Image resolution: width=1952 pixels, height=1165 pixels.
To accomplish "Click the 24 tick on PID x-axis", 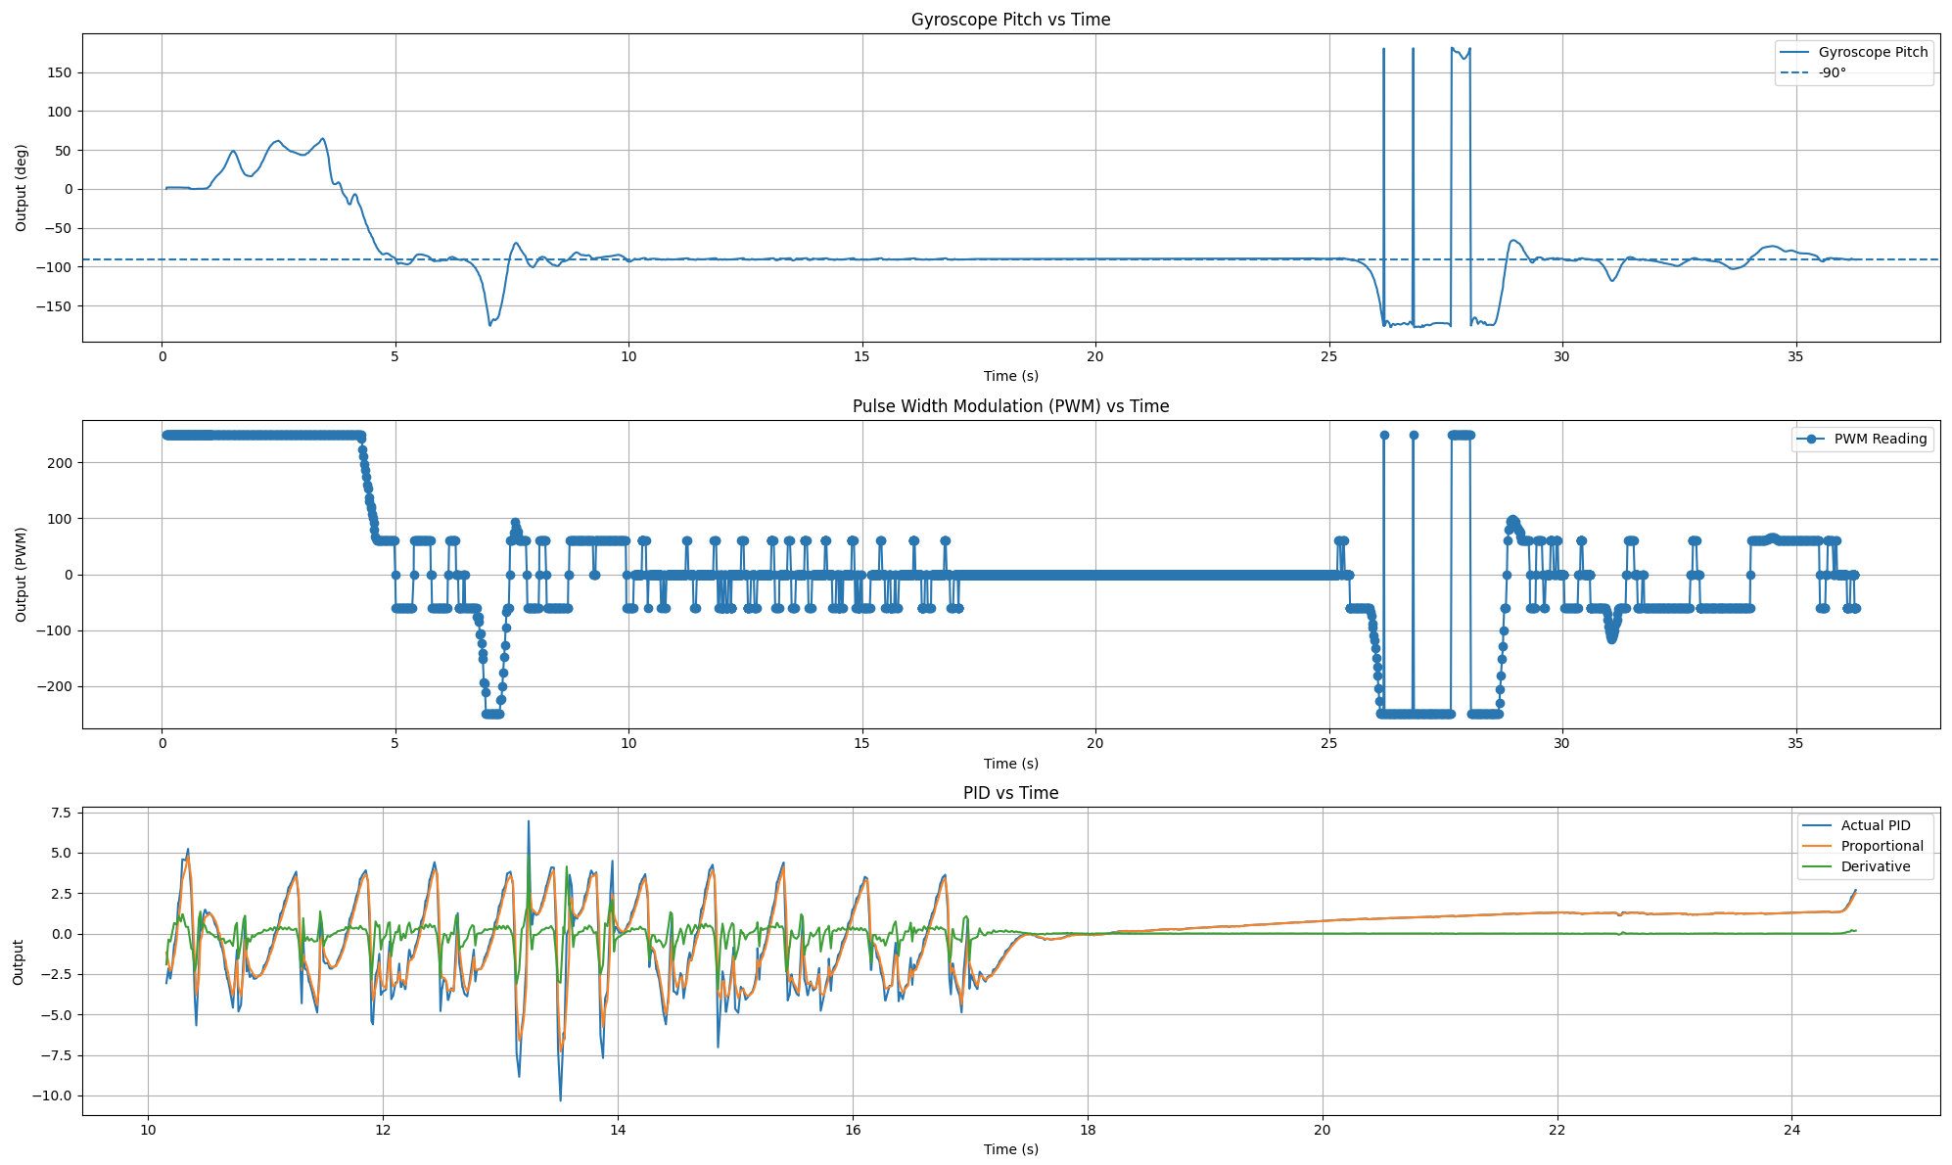I will tap(1791, 1130).
